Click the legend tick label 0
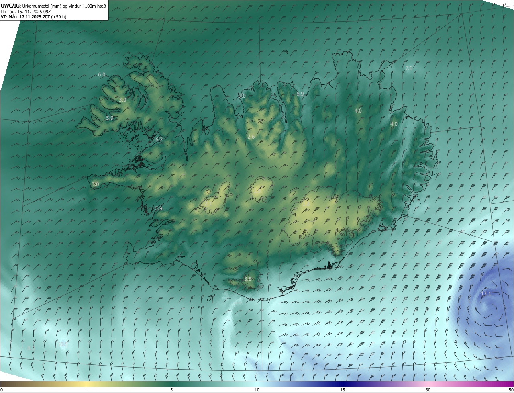The height and width of the screenshot is (393, 514). (1, 390)
